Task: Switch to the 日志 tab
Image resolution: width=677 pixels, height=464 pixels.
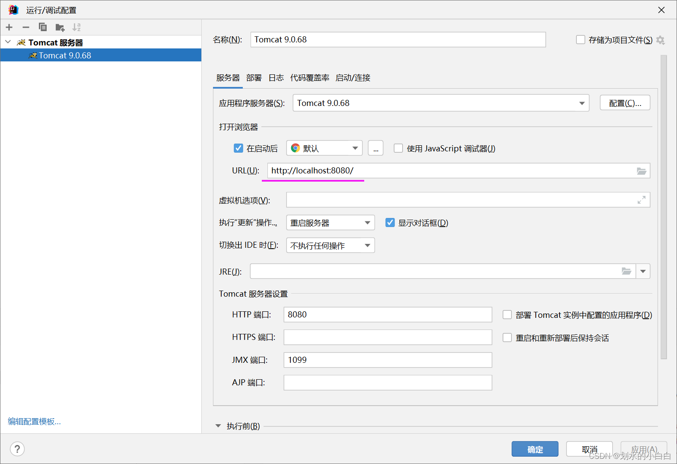Action: point(276,78)
